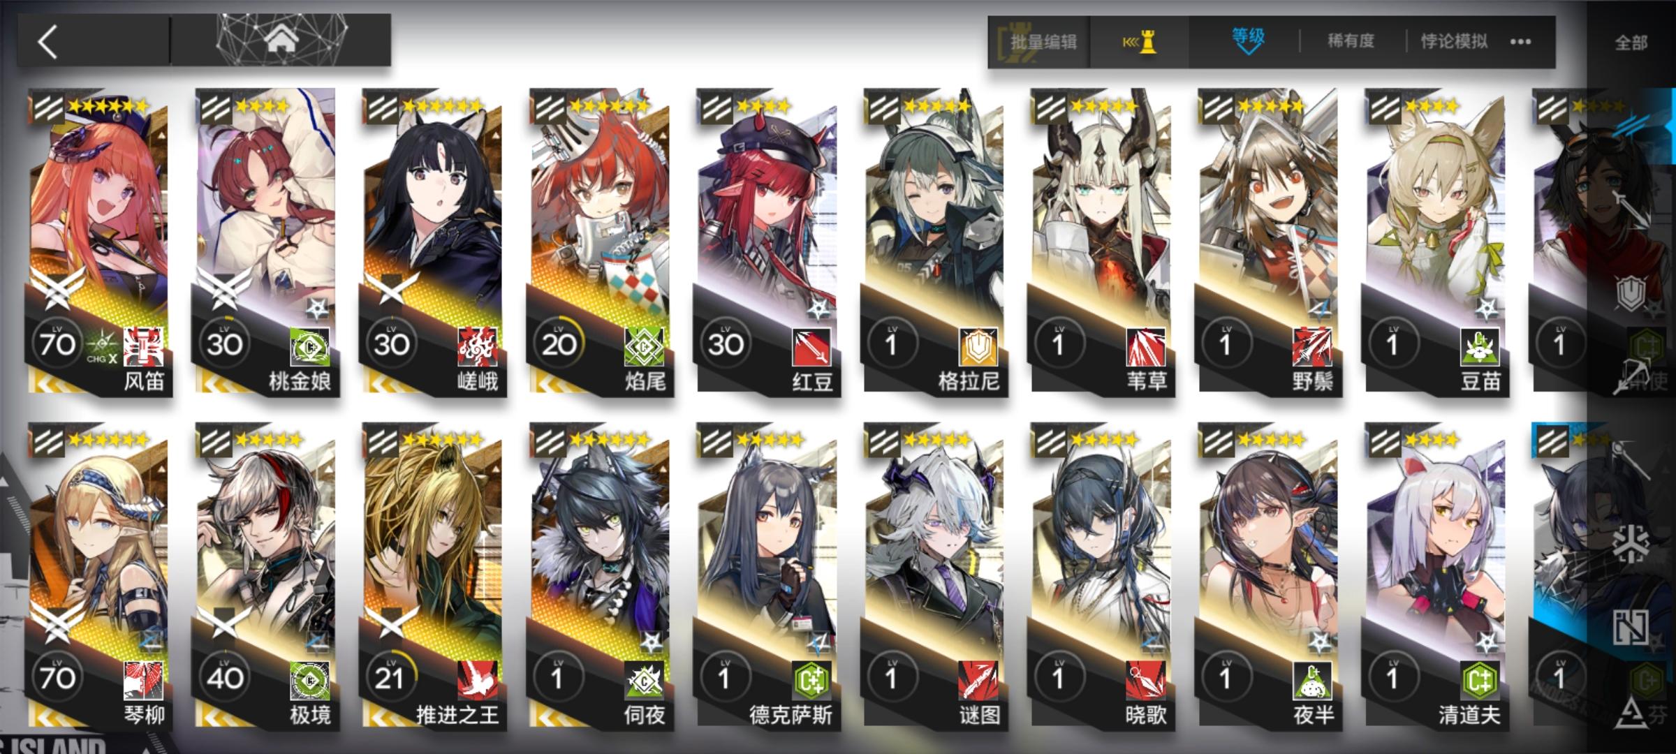Click the level 70 indicator for 风笛

pyautogui.click(x=57, y=343)
